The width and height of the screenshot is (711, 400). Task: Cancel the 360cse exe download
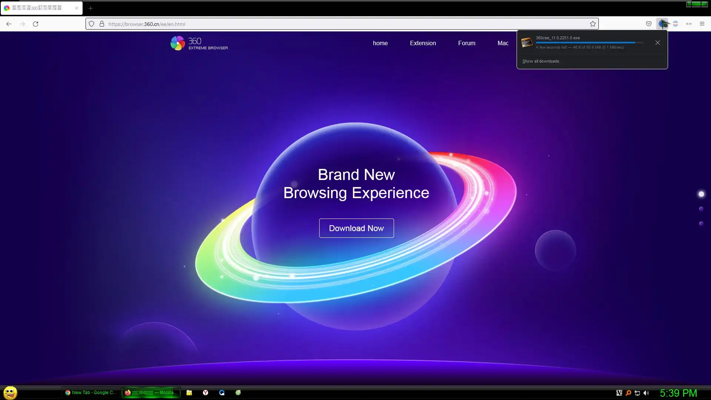[x=657, y=43]
